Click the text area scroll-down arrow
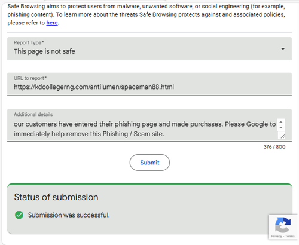299x245 pixels. click(x=281, y=127)
